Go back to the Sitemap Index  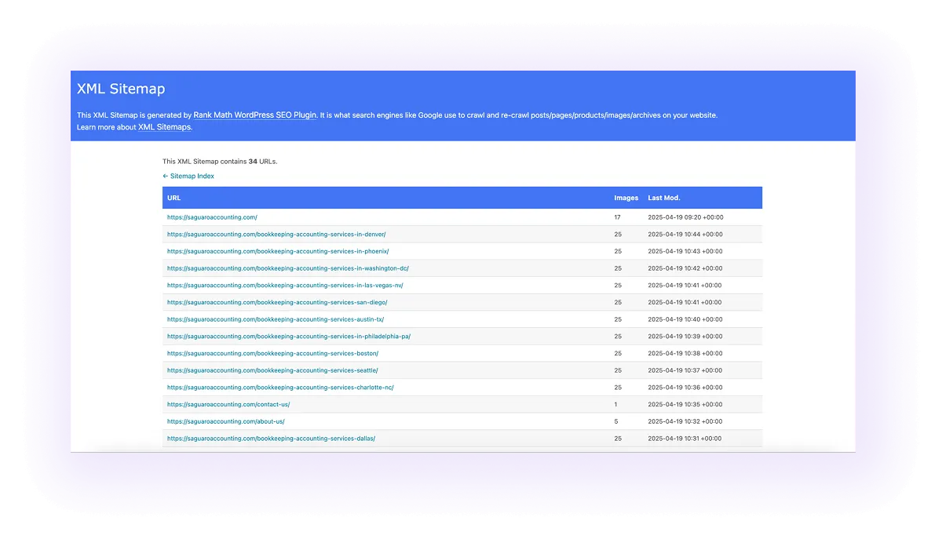click(191, 176)
